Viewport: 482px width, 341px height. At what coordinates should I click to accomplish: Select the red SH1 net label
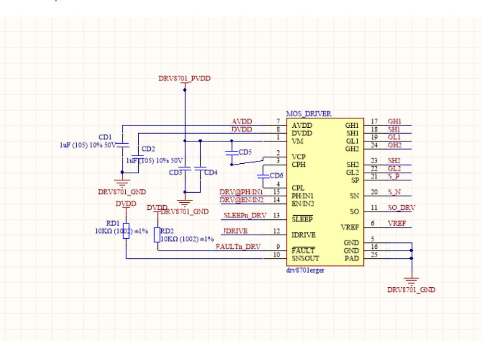[394, 130]
